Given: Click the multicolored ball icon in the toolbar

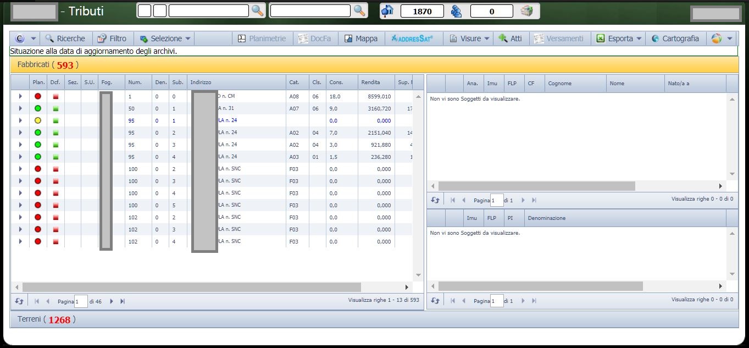Looking at the screenshot, I should [717, 38].
